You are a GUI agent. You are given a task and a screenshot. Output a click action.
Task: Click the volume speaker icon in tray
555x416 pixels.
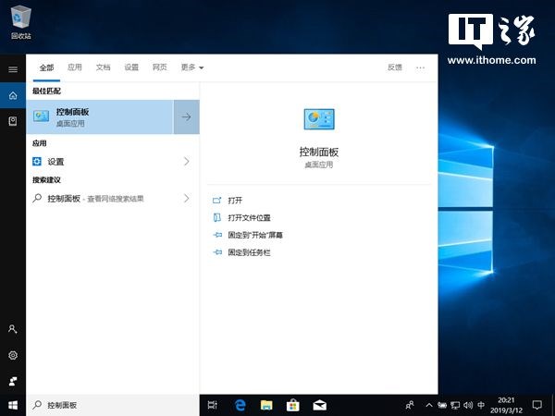pos(468,405)
